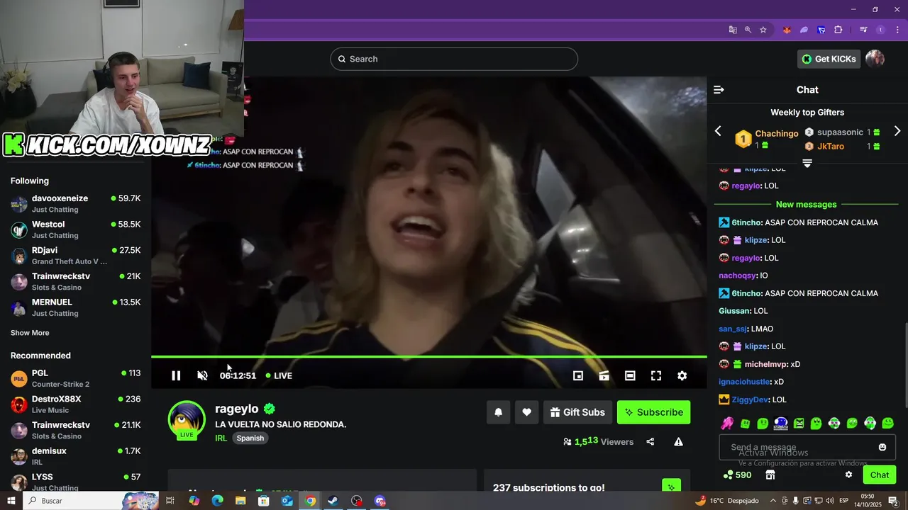Subscribe to rageylo channel
Image resolution: width=908 pixels, height=510 pixels.
pos(653,412)
